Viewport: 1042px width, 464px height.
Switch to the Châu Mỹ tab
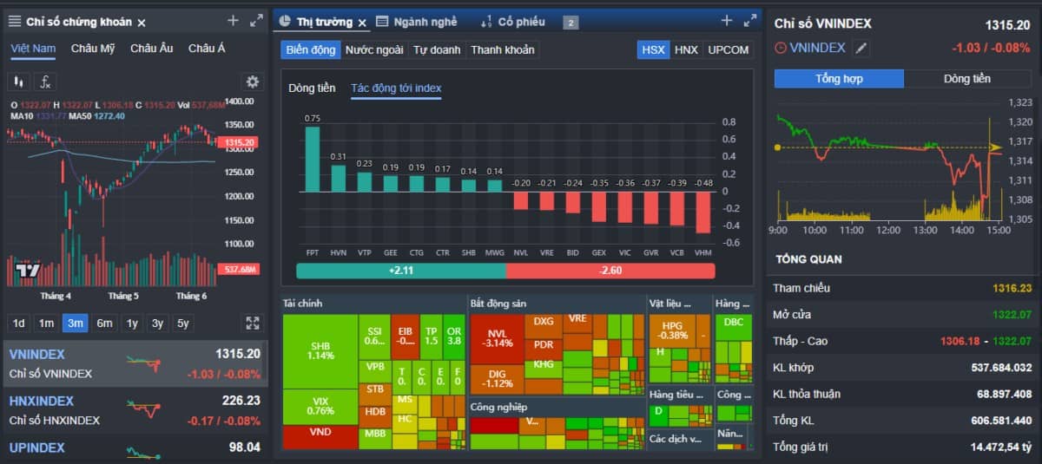[93, 49]
